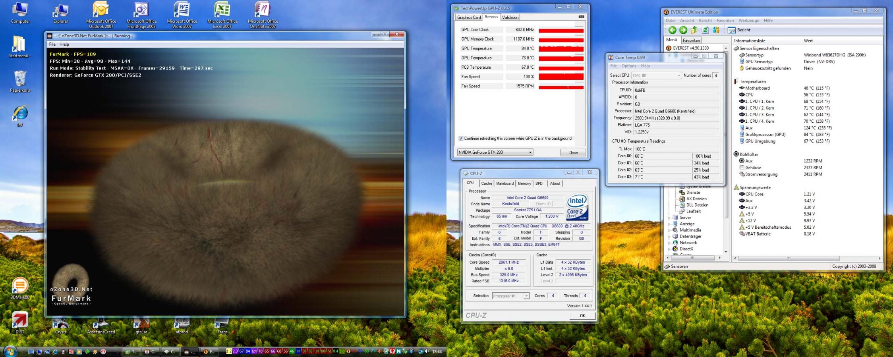The height and width of the screenshot is (357, 893).
Task: Open the IE7 desktop shortcut
Action: 20,116
